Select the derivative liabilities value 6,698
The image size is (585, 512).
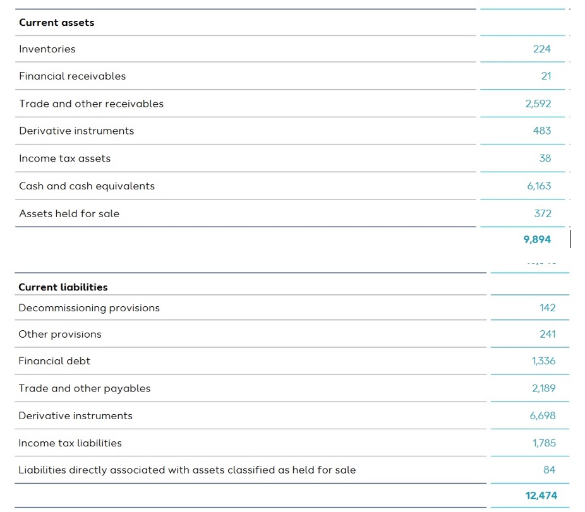tap(543, 416)
